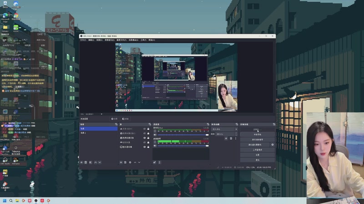This screenshot has height=204, width=364.
Task: Remove selected scene with the Scenes trash icon
Action: pyautogui.click(x=86, y=162)
